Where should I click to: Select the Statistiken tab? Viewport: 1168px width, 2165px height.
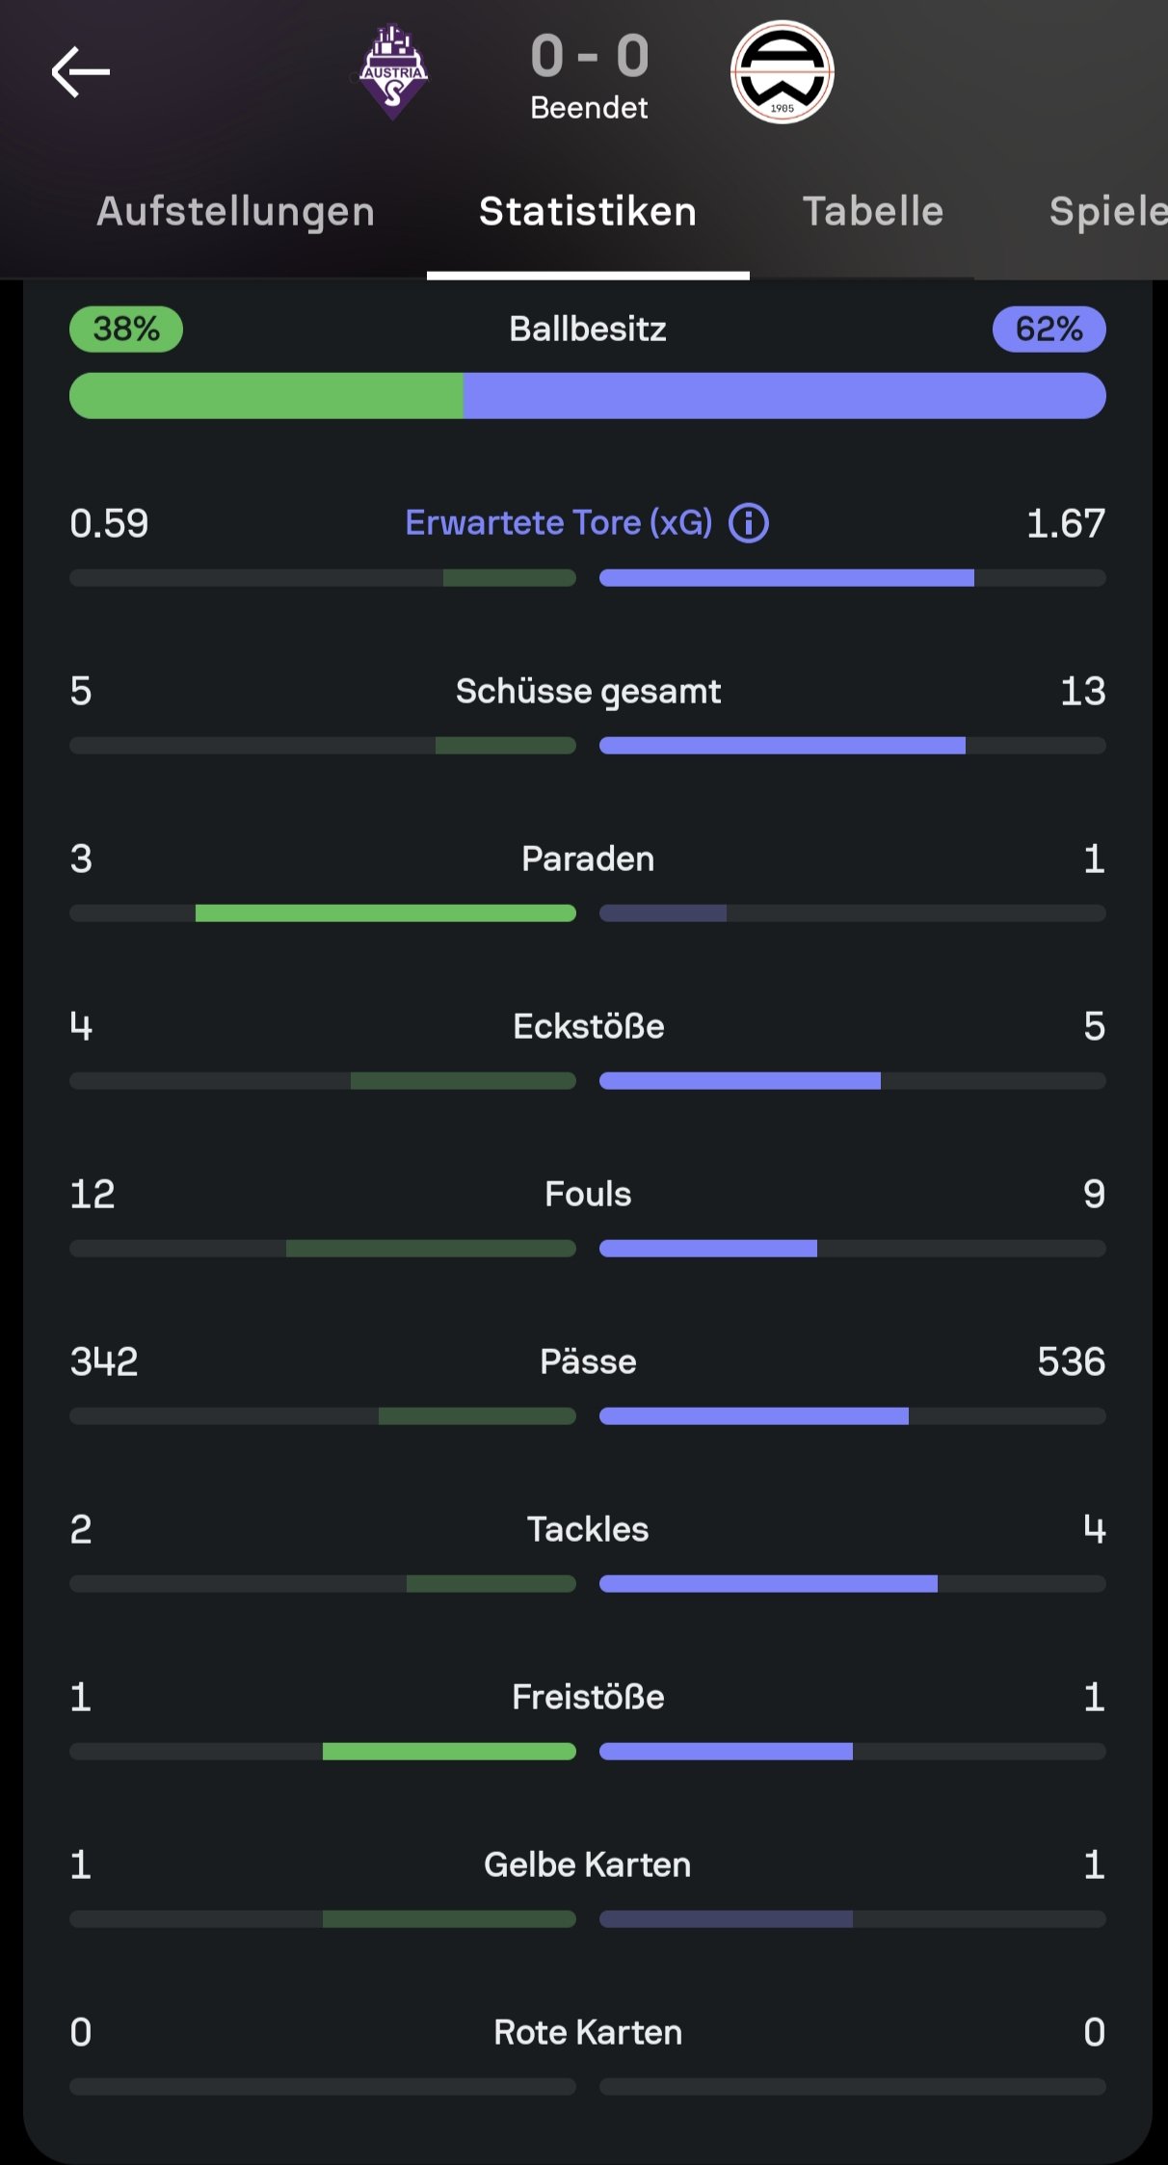click(x=588, y=212)
